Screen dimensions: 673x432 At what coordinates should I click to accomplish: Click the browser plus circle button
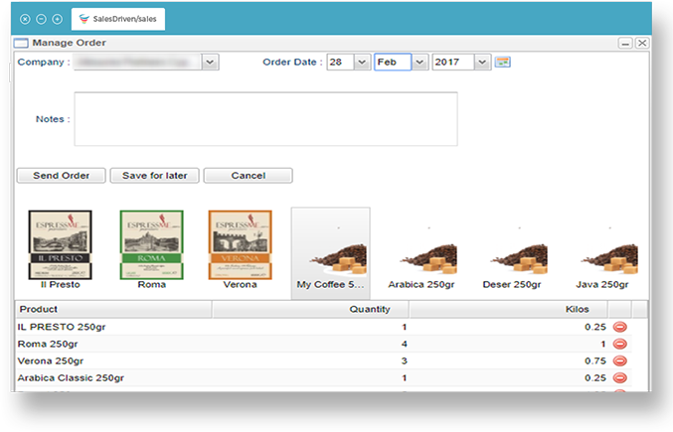click(x=57, y=19)
